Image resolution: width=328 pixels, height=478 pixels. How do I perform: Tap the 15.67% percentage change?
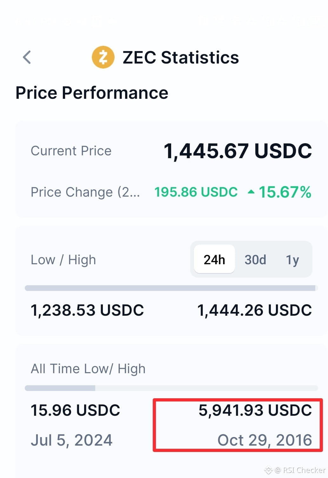coord(285,192)
